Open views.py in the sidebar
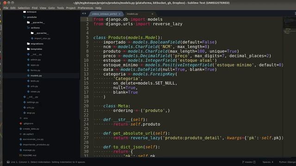The width and height of the screenshot is (296, 166). 35,91
